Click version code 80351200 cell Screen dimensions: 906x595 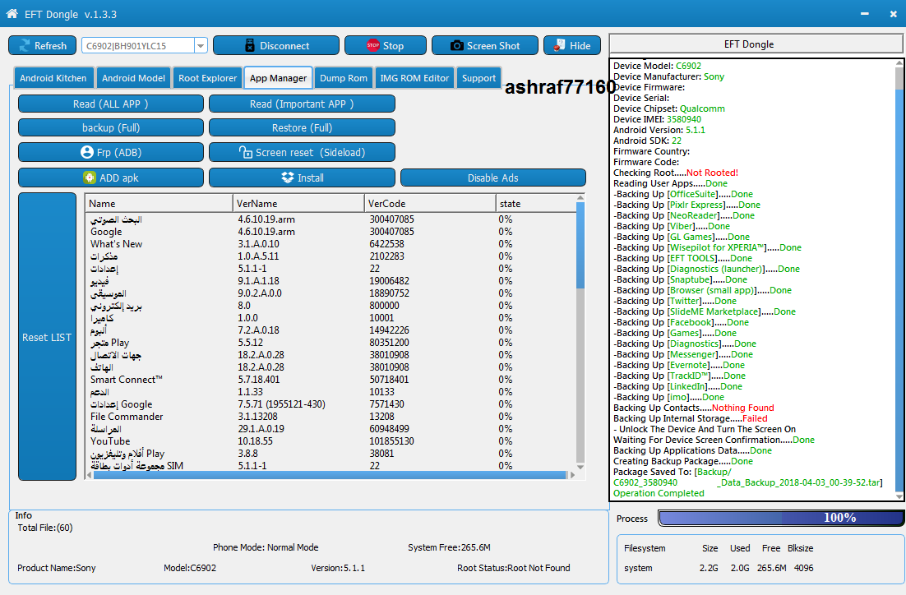(x=389, y=343)
